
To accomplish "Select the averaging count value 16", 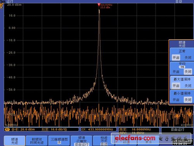I will tap(182, 67).
